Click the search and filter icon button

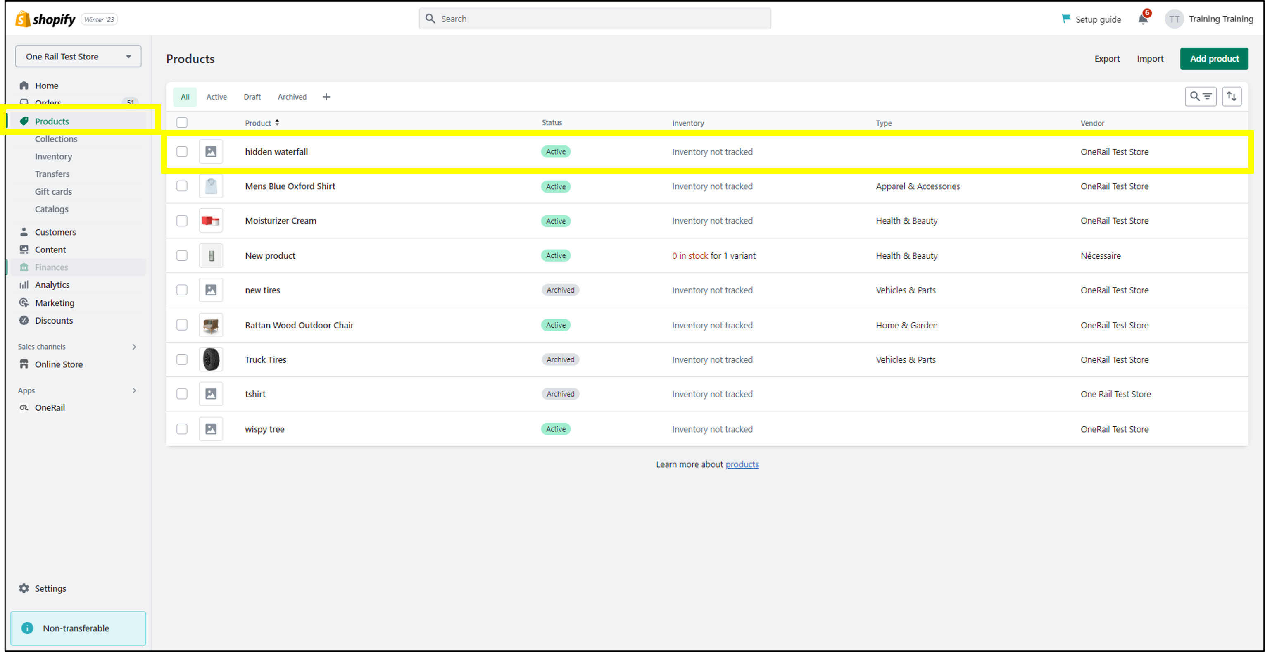click(1200, 96)
